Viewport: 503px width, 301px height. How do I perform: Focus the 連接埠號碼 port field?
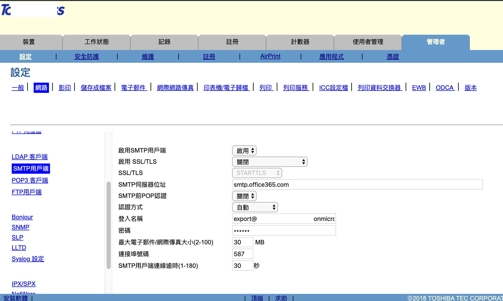click(x=242, y=254)
